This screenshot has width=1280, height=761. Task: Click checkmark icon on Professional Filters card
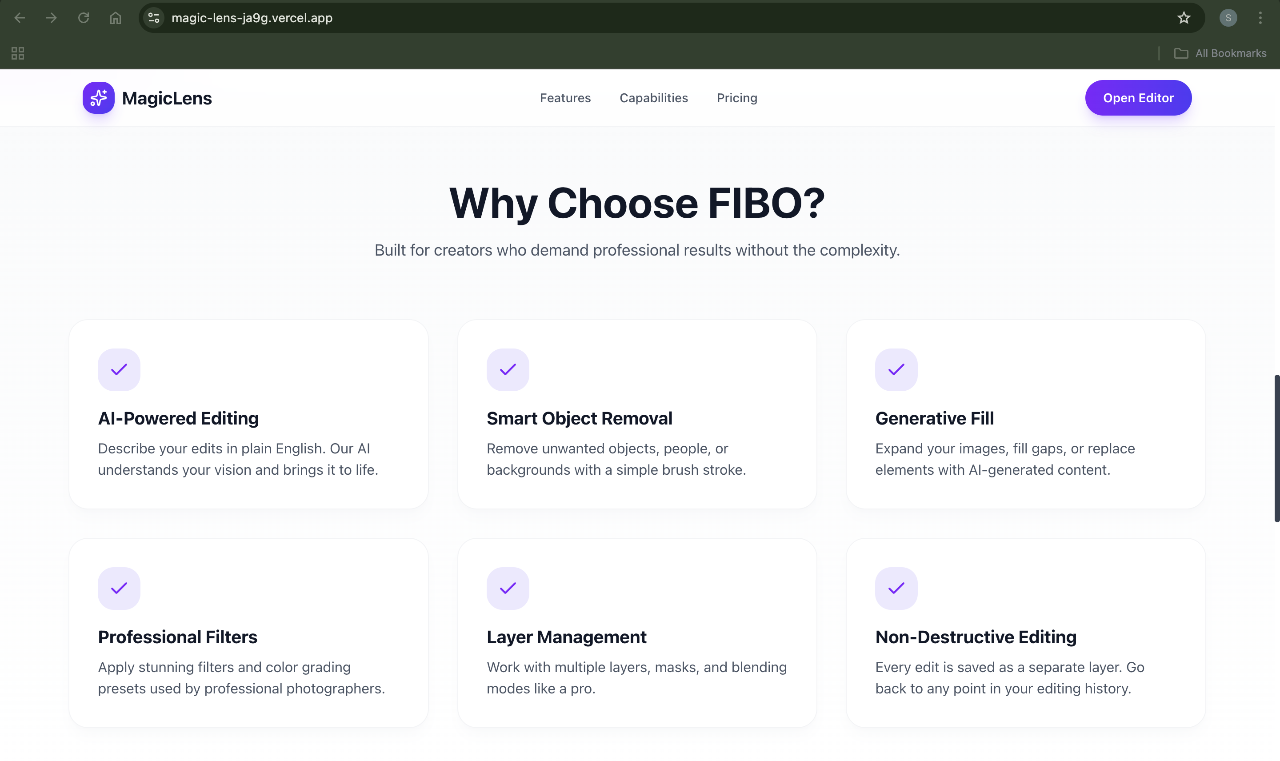119,588
